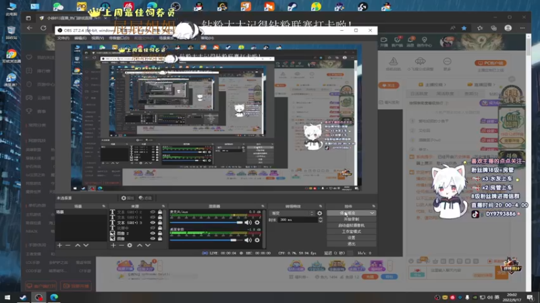
Task: Move scene down with chevron arrow
Action: [x=86, y=245]
